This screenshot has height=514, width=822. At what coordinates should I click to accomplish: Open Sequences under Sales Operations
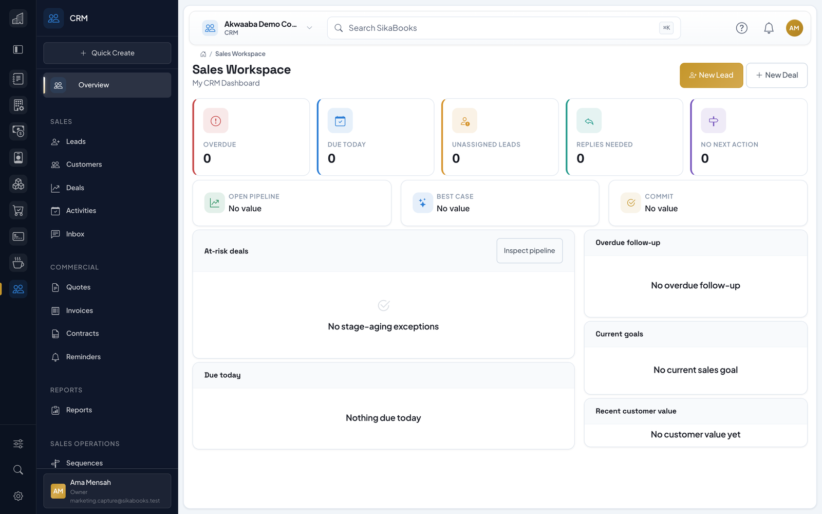pos(107,463)
